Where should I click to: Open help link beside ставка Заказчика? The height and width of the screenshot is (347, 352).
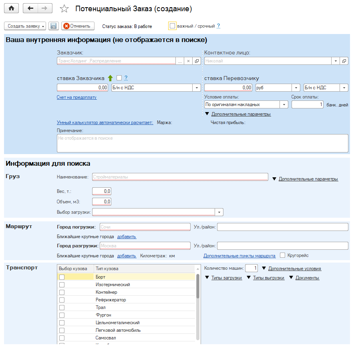click(x=126, y=78)
